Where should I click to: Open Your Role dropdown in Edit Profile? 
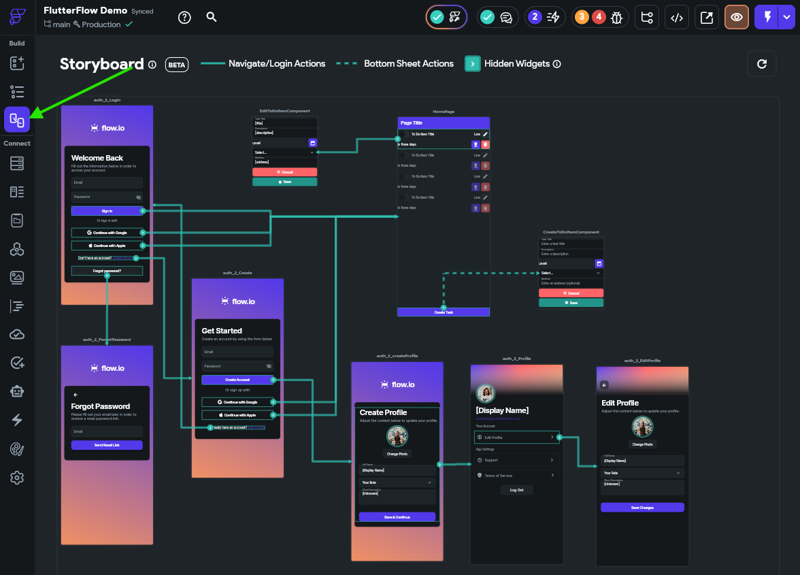[642, 473]
